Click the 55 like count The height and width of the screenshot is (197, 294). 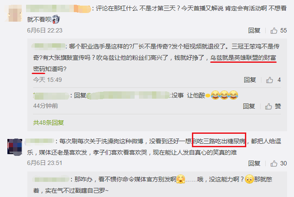[283, 30]
